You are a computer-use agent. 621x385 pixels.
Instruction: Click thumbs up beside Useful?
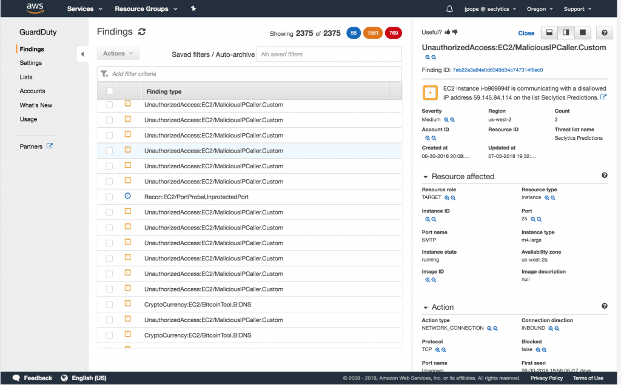click(448, 32)
